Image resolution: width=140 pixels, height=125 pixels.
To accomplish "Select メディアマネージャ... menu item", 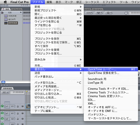I will [x=57, y=90].
